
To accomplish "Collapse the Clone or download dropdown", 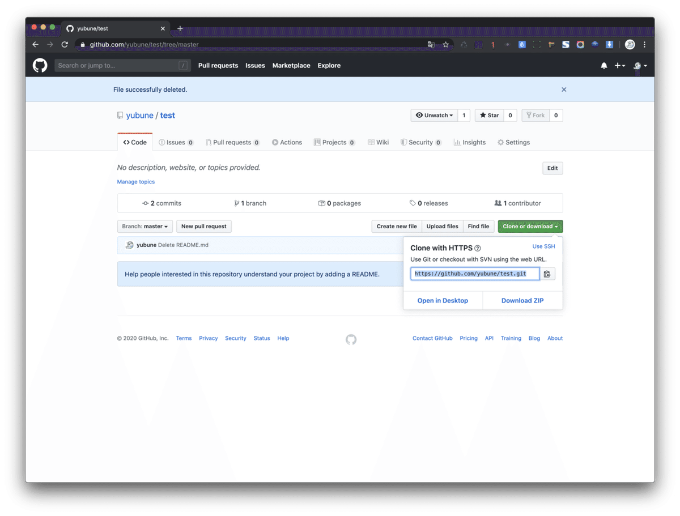I will pyautogui.click(x=530, y=227).
